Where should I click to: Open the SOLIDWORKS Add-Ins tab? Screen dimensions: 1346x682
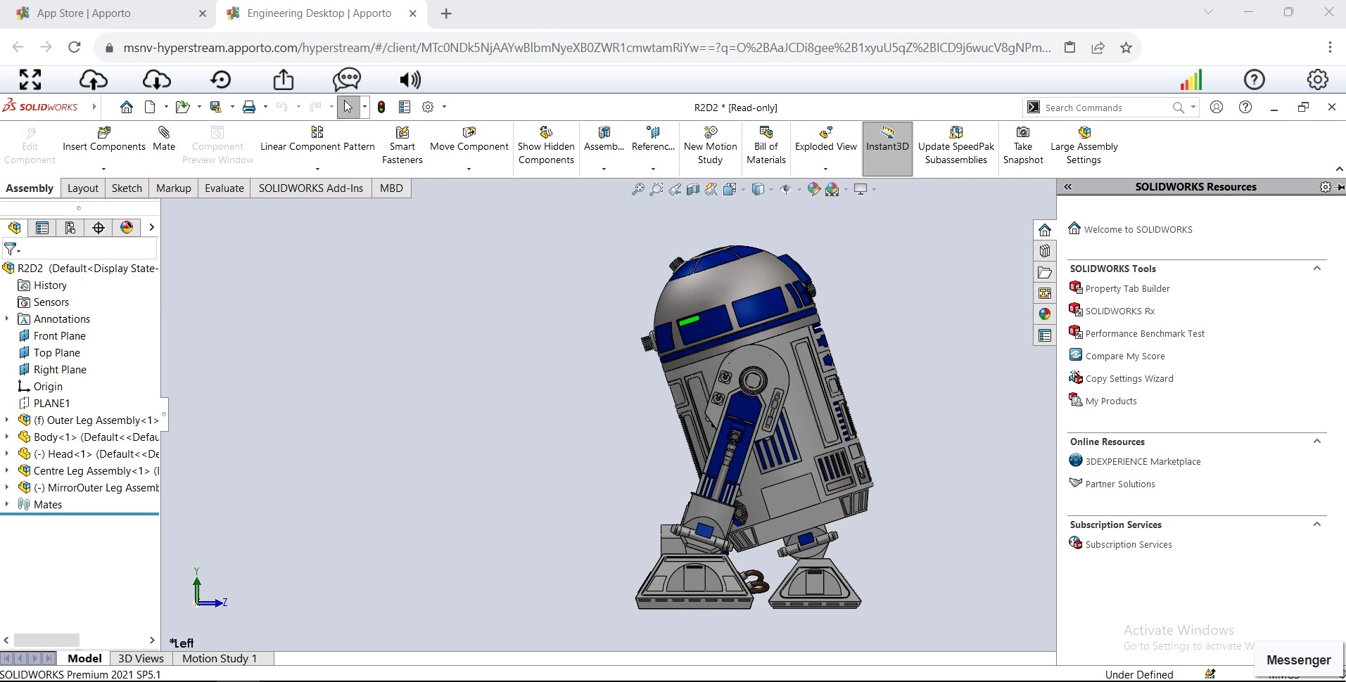click(310, 188)
